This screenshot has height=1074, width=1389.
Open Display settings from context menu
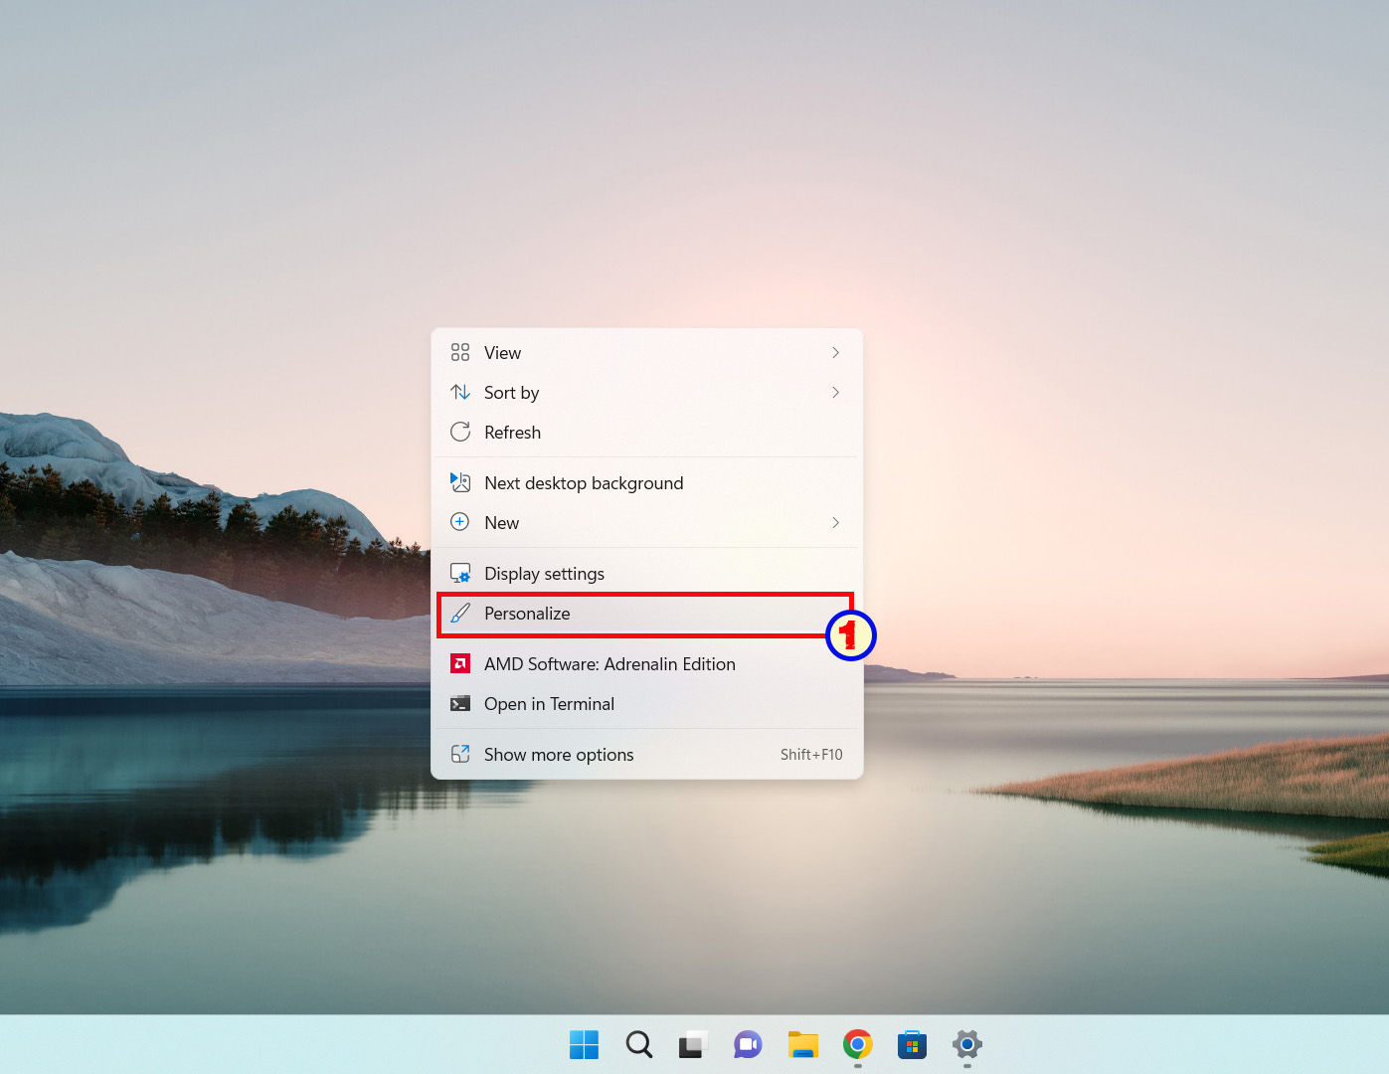647,574
